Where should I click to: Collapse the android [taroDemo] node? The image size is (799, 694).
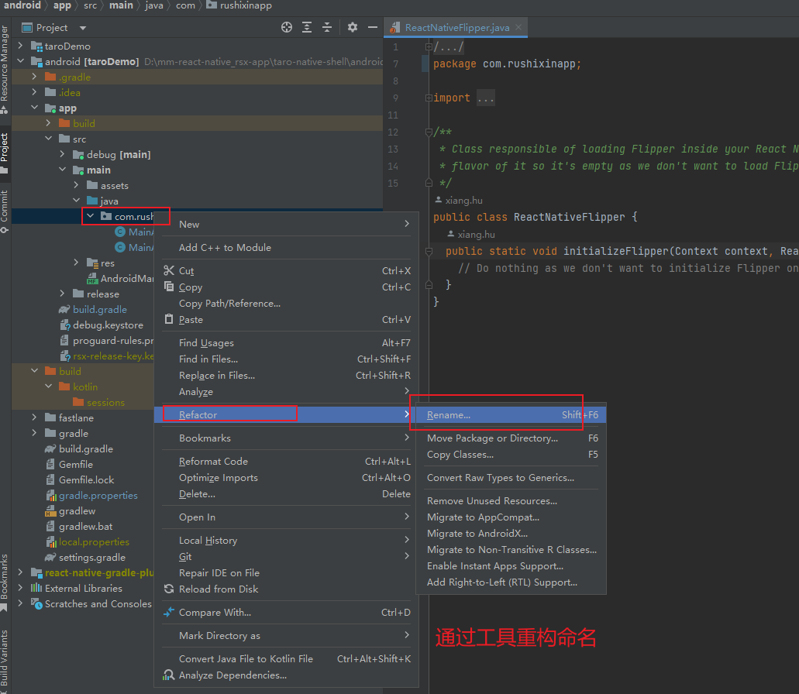[x=20, y=61]
